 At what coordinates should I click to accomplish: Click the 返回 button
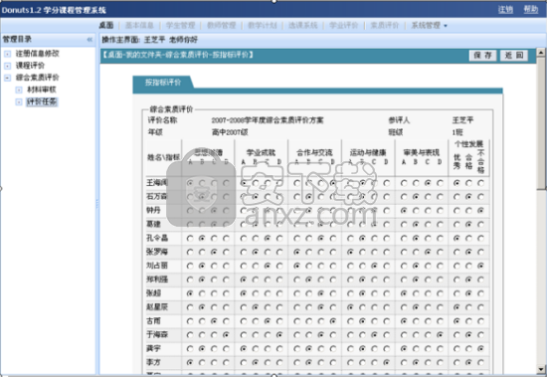[514, 55]
